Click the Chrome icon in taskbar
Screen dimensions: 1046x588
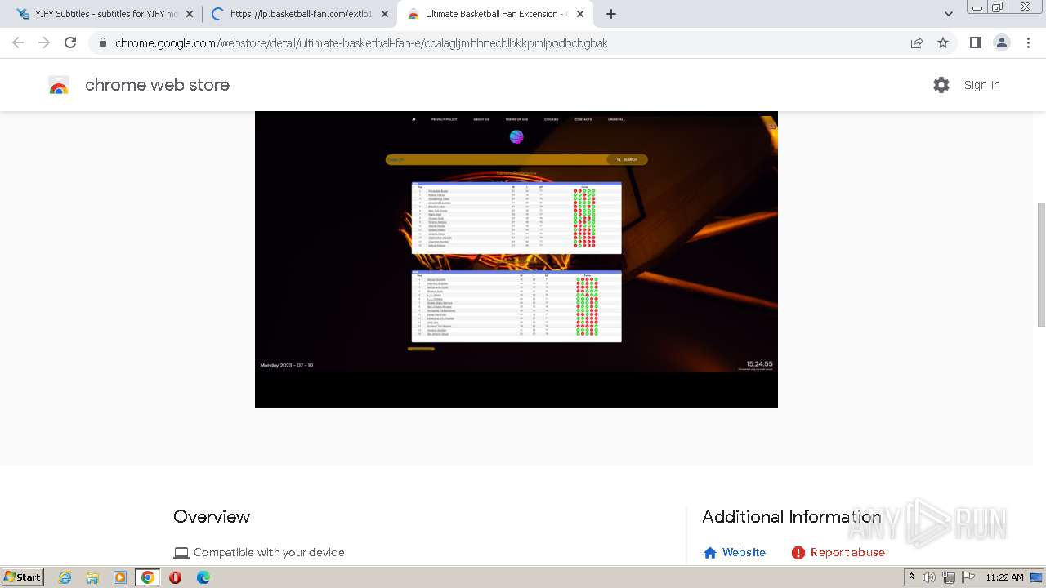[x=148, y=577]
